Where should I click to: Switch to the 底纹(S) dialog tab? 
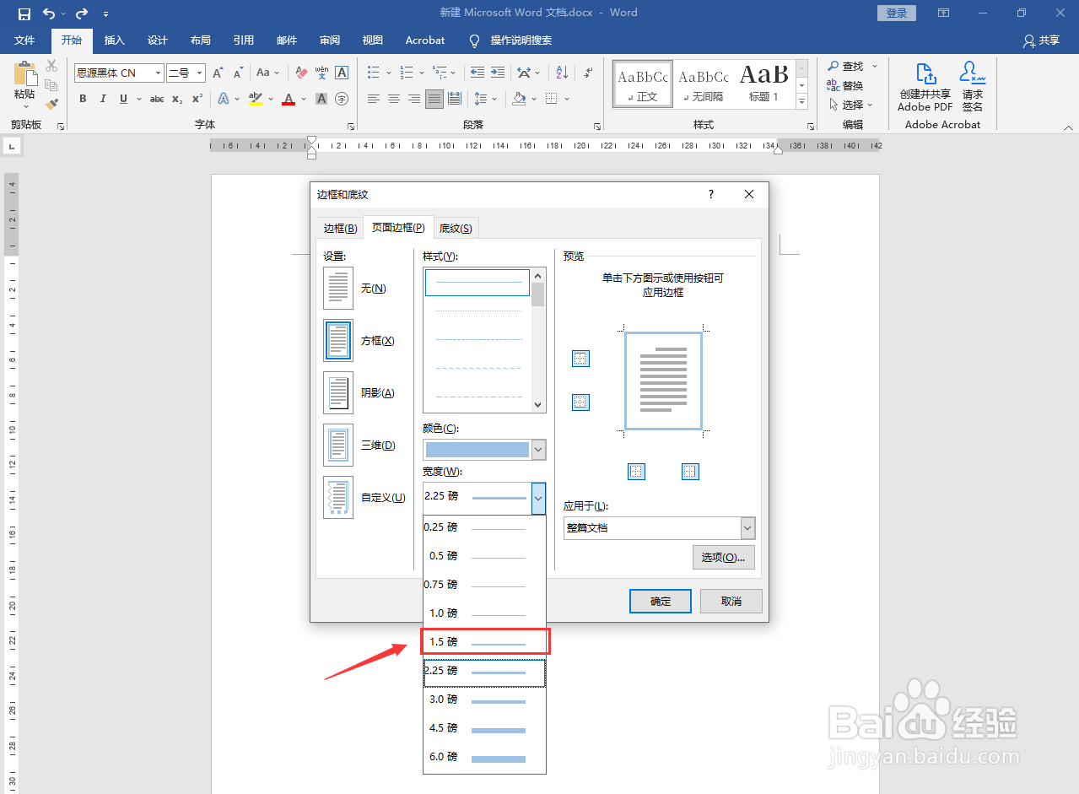click(456, 228)
